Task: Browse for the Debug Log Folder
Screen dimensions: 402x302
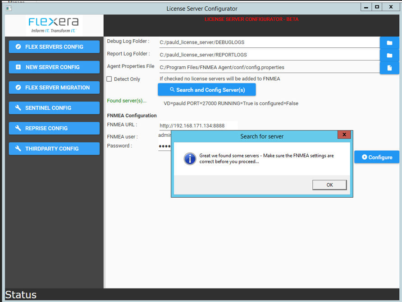Action: [x=389, y=42]
